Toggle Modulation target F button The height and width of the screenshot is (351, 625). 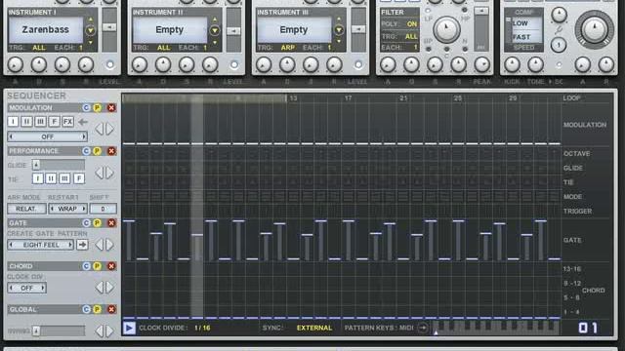55,121
